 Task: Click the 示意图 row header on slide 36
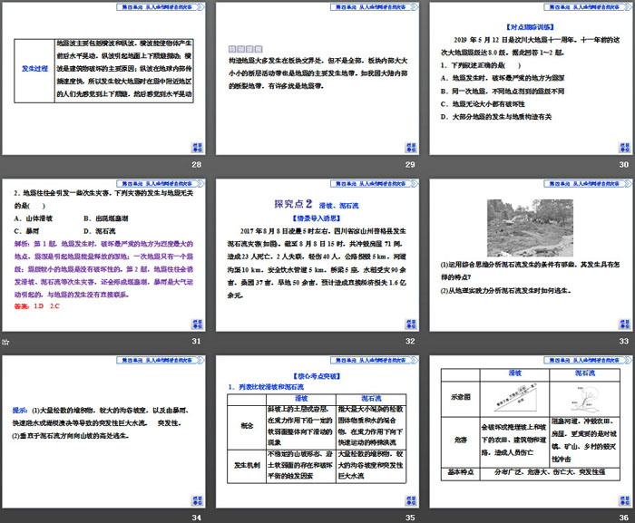(x=461, y=397)
